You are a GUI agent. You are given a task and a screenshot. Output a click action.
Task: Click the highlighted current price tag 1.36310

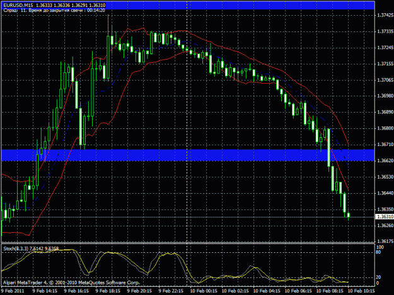(x=385, y=216)
